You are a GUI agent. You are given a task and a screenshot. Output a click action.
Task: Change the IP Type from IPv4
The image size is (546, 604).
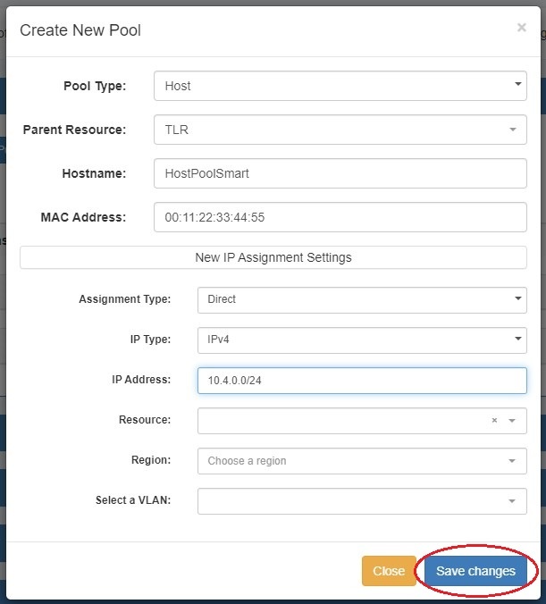361,340
